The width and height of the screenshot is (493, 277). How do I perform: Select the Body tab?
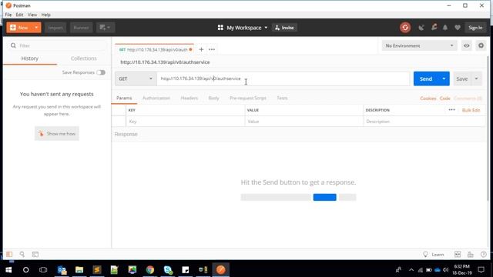click(213, 98)
